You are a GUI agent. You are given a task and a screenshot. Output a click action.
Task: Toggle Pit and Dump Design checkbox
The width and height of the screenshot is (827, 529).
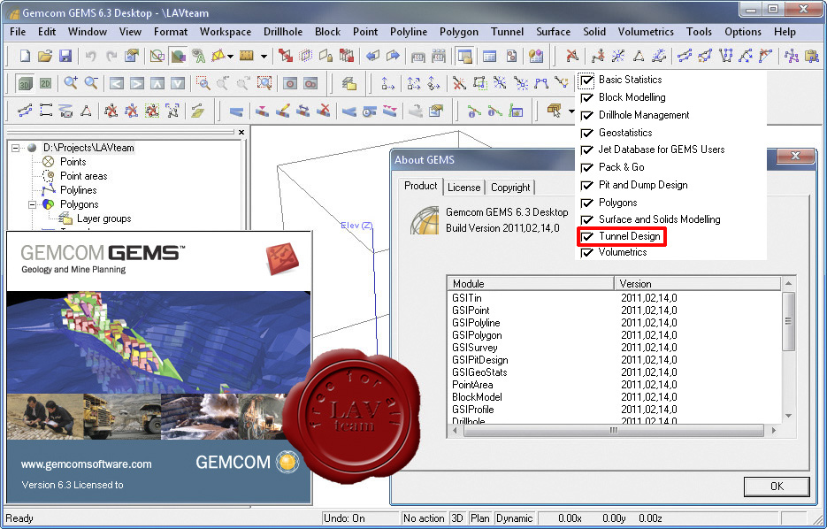[x=586, y=186]
